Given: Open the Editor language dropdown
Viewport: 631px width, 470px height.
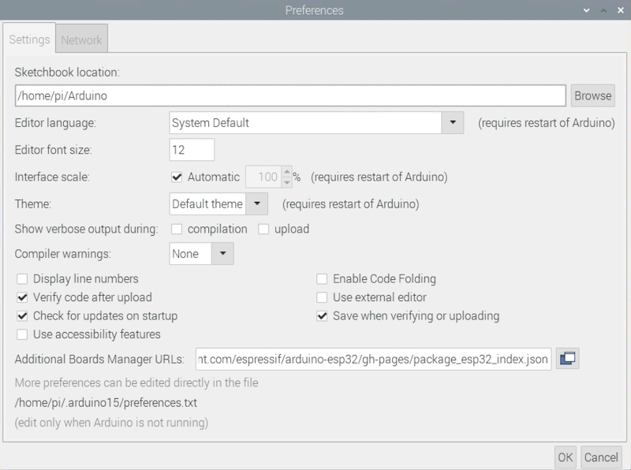Looking at the screenshot, I should pos(454,124).
